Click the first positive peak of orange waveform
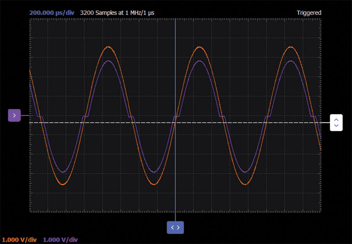 [109, 47]
